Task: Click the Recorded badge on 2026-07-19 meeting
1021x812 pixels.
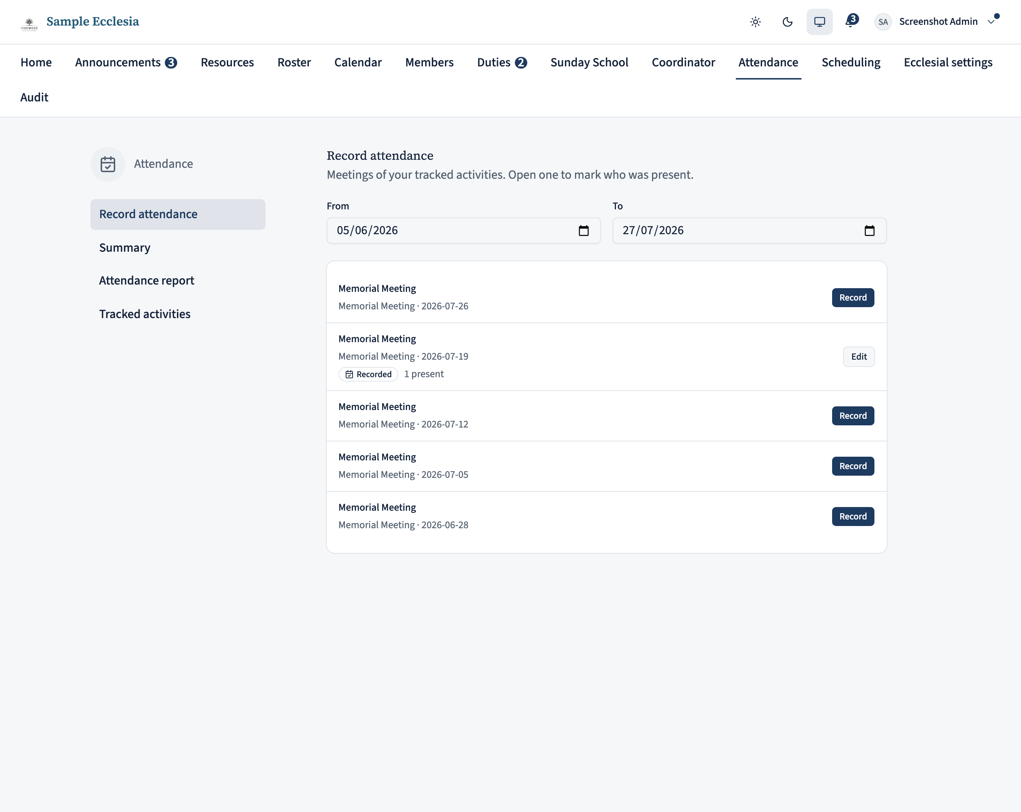Action: point(368,374)
